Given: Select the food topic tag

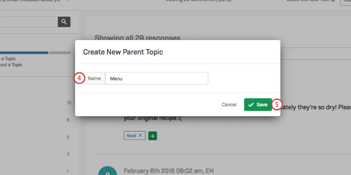Looking at the screenshot, I should (131, 135).
